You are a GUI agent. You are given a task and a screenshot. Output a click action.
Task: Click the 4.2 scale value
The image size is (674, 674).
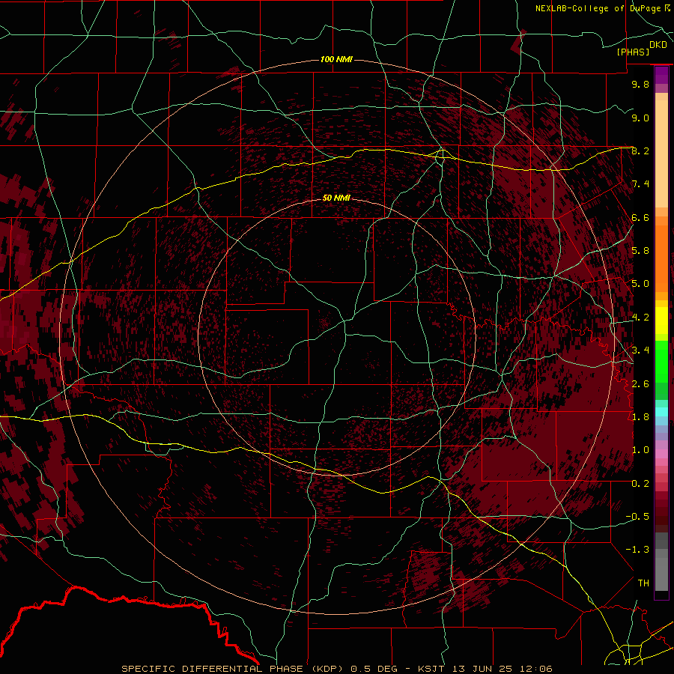pyautogui.click(x=640, y=318)
